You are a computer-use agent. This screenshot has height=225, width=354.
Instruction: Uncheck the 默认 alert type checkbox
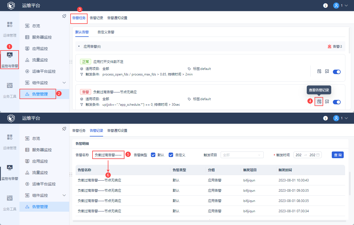153,155
